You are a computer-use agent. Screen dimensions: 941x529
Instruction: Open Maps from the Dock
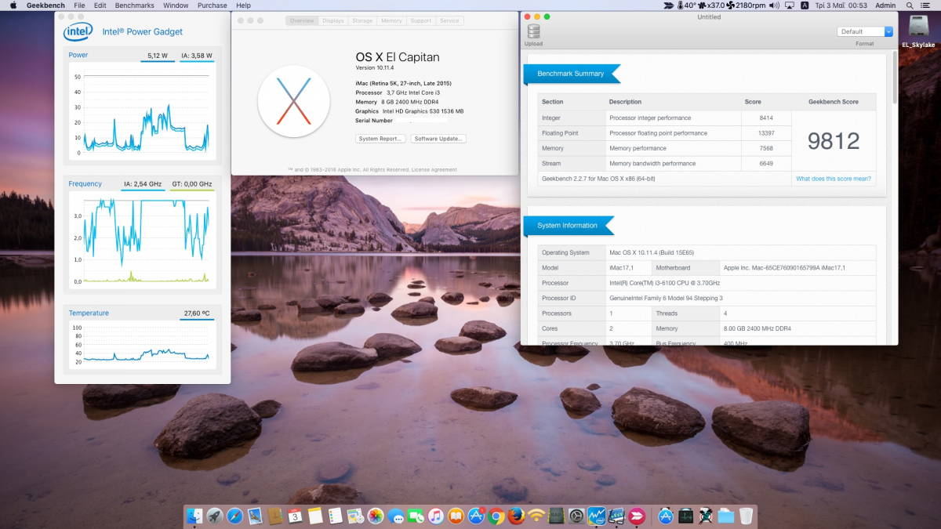(355, 516)
